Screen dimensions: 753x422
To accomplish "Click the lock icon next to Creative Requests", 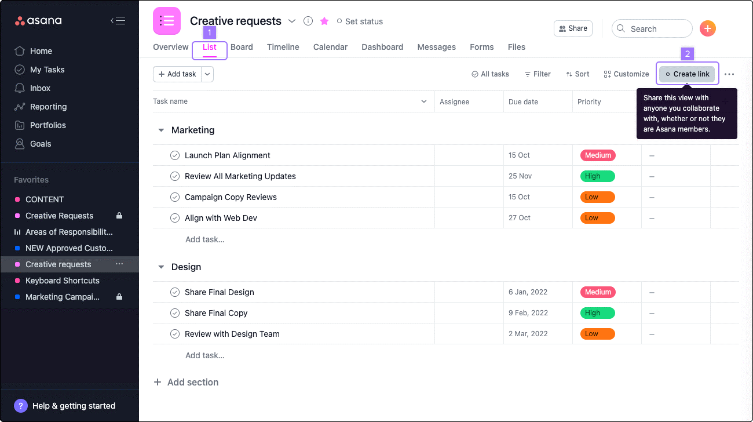I will point(119,216).
